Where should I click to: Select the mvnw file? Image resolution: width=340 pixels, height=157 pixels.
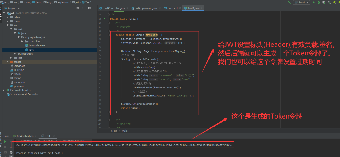16,78
